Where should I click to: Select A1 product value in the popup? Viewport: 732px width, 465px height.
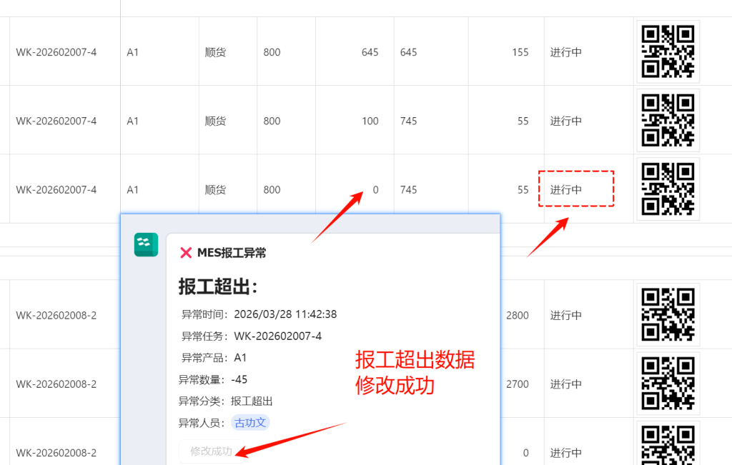click(x=240, y=358)
